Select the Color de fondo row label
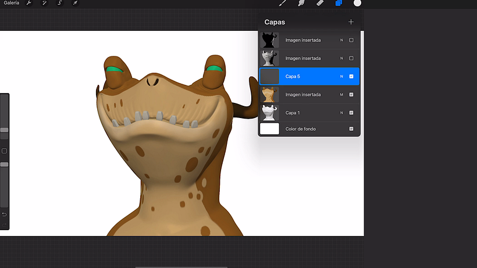 coord(301,129)
